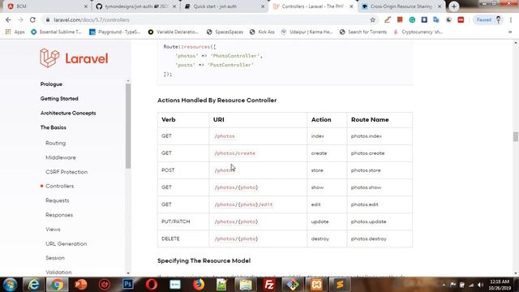Screen dimensions: 519x292
Task: Bookmark this page with the star icon
Action: click(373, 19)
